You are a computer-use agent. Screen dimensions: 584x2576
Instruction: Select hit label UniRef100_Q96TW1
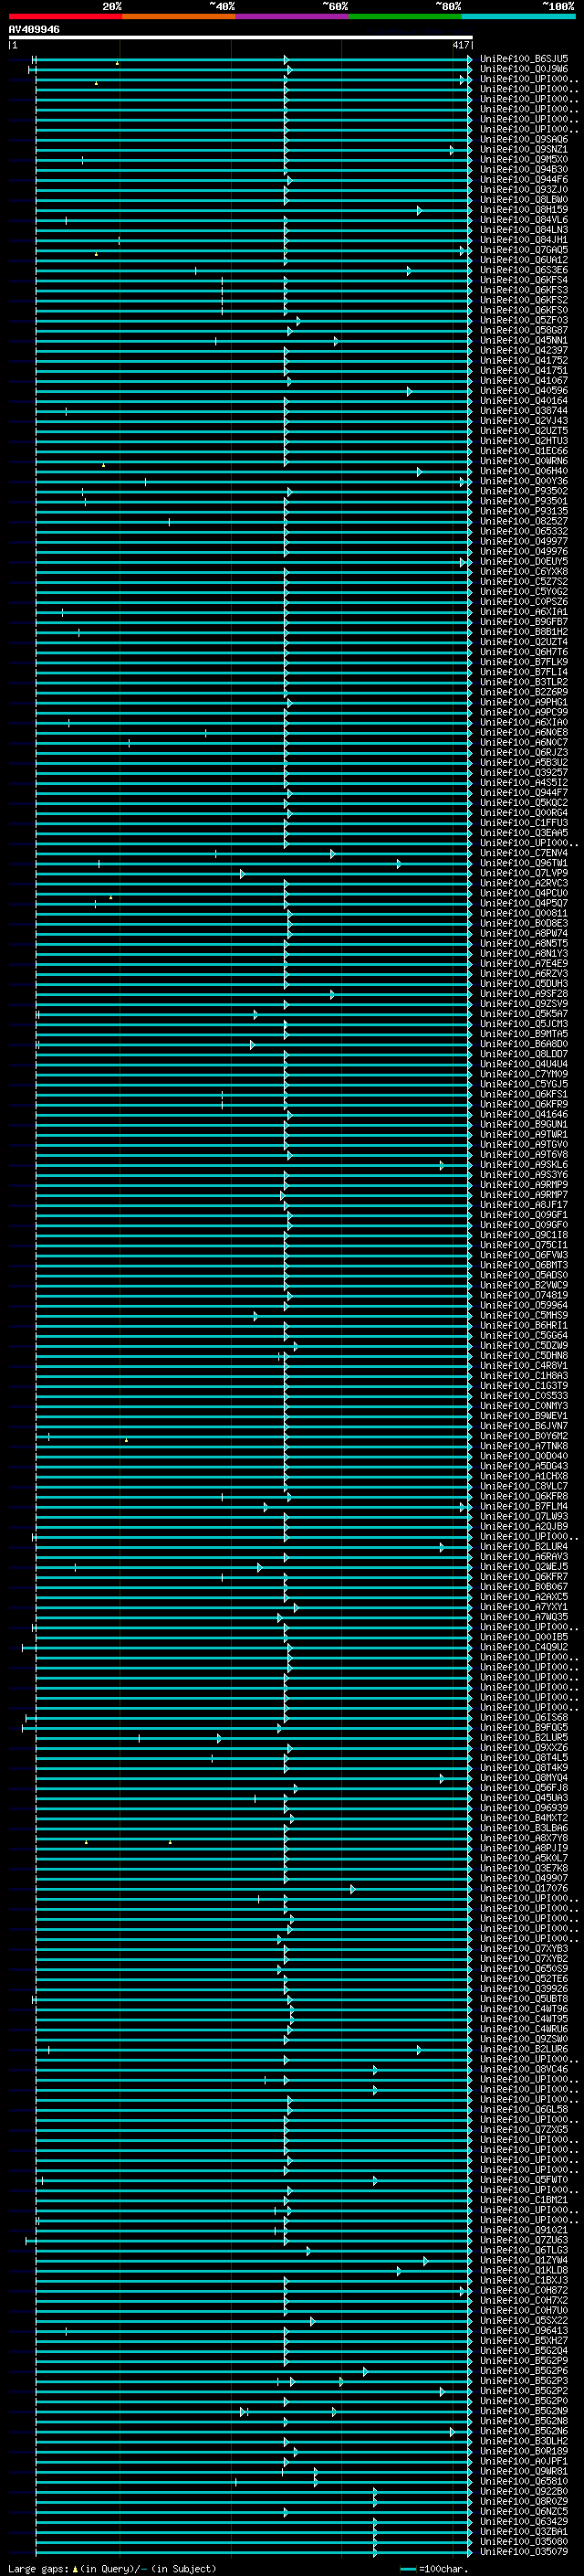click(x=524, y=863)
